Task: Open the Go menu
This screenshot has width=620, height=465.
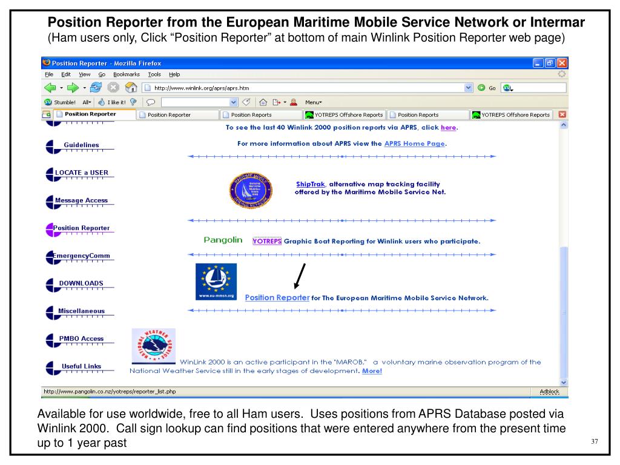Action: [x=102, y=74]
